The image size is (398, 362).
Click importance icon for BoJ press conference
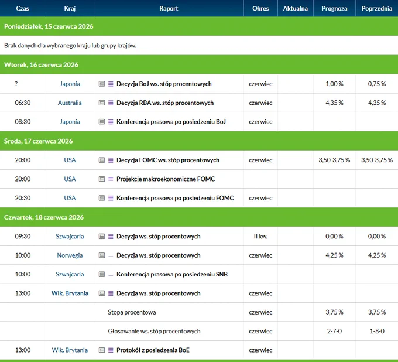click(111, 122)
